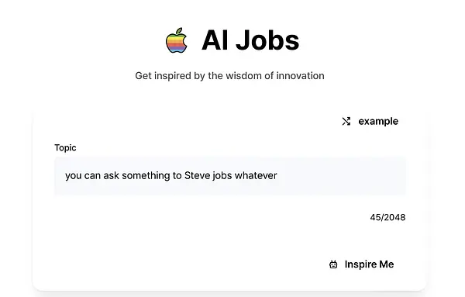The height and width of the screenshot is (297, 465).
Task: Place cursor on the words Steve jobs
Action: (208, 176)
